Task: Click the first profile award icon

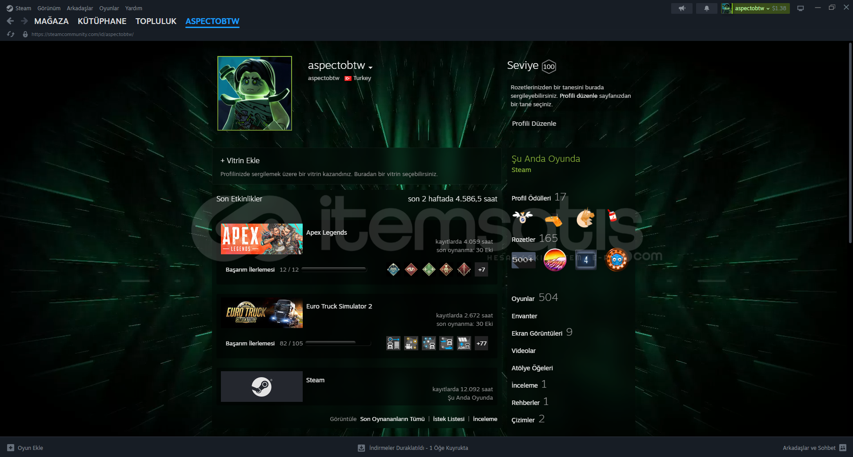Action: coord(523,217)
